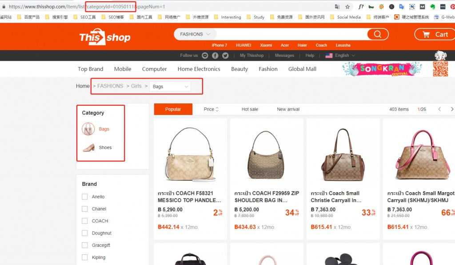Open COACH F58321 Messico bag thumbnail
Viewport: 455px width, 265px height.
pos(190,154)
